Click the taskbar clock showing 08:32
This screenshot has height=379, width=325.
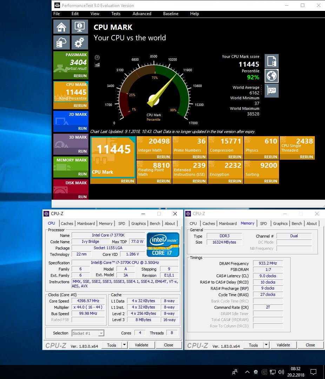pos(296,372)
